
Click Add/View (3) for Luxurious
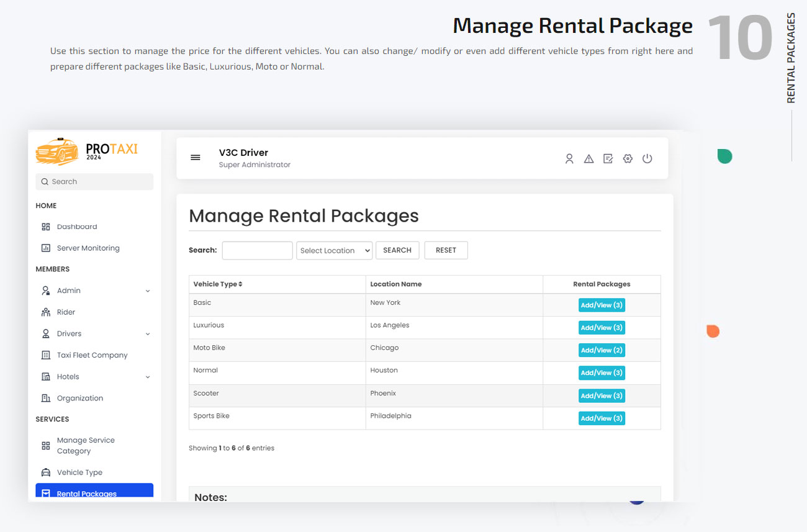click(x=602, y=328)
